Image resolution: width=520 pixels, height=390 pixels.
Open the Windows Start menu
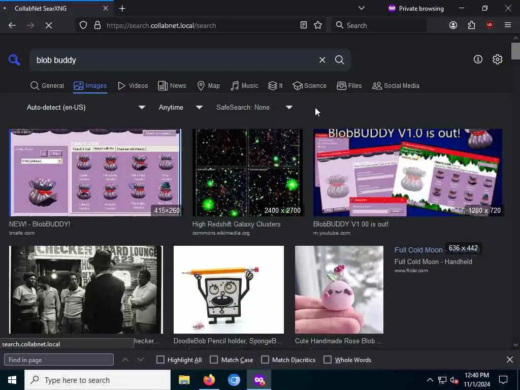coord(12,380)
